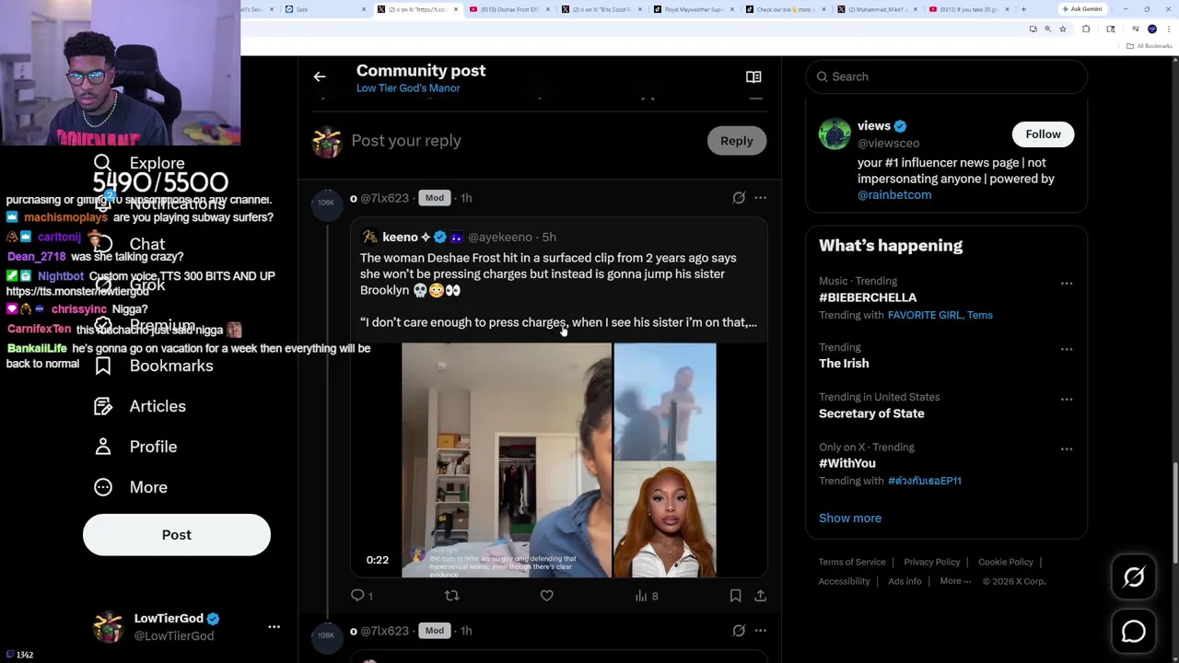Click Show more under trends
Viewport: 1179px width, 663px height.
click(x=850, y=518)
